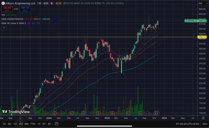Image resolution: width=209 pixels, height=128 pixels.
Task: Set range to 1Y
Action: (39, 124)
